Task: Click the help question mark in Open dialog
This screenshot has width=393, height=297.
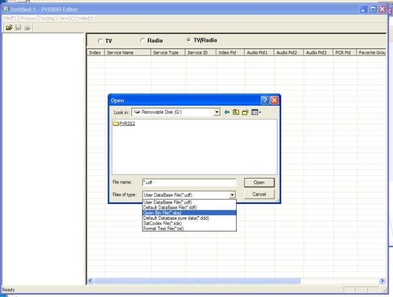Action: click(265, 100)
